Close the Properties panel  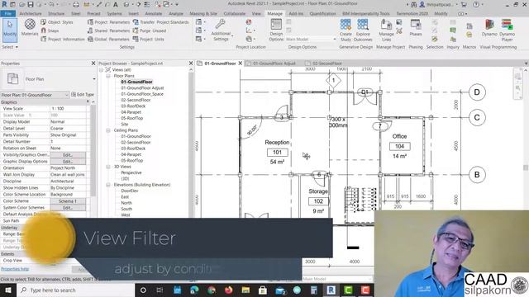click(93, 64)
